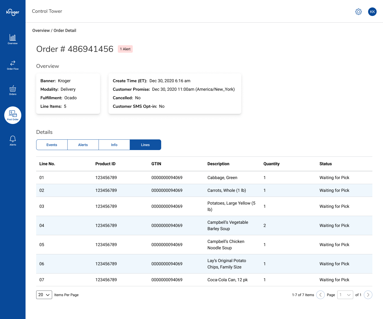Open the Overview sidebar section

point(13,39)
